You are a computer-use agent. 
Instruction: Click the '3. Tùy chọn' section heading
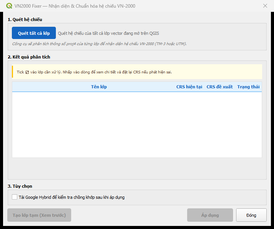coord(20,186)
